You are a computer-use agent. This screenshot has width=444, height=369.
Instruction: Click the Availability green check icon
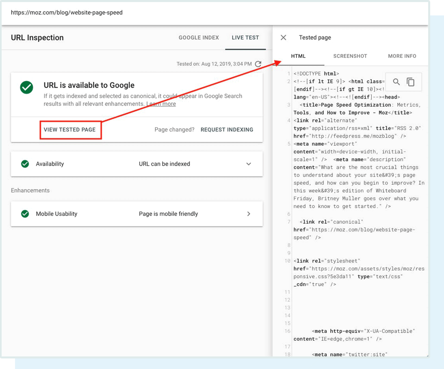[x=25, y=164]
